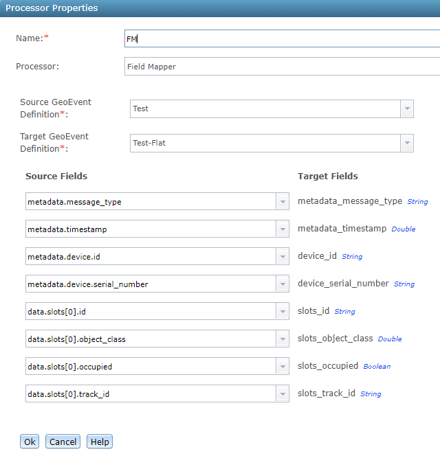Open the Source GeoEvent Definition dropdown
The width and height of the screenshot is (440, 456).
click(407, 109)
